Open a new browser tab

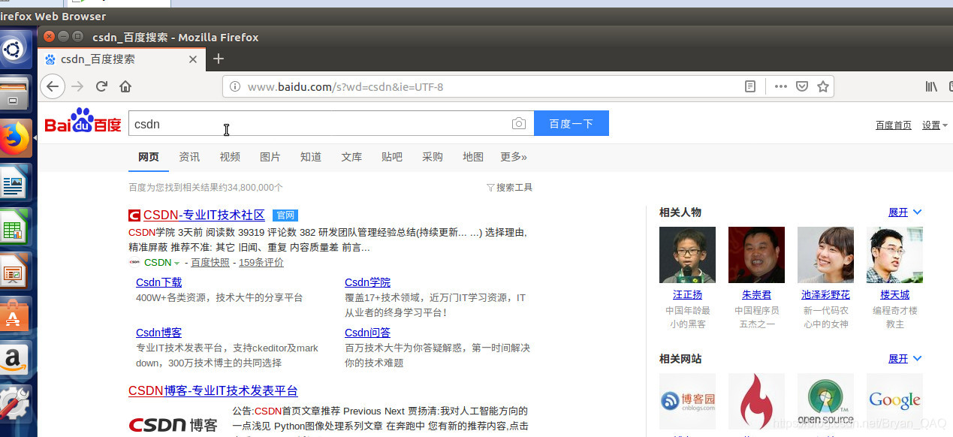219,59
